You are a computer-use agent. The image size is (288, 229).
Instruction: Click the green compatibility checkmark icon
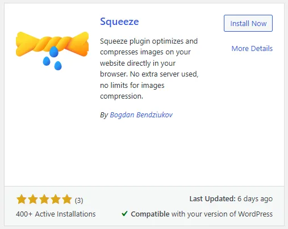pyautogui.click(x=124, y=214)
